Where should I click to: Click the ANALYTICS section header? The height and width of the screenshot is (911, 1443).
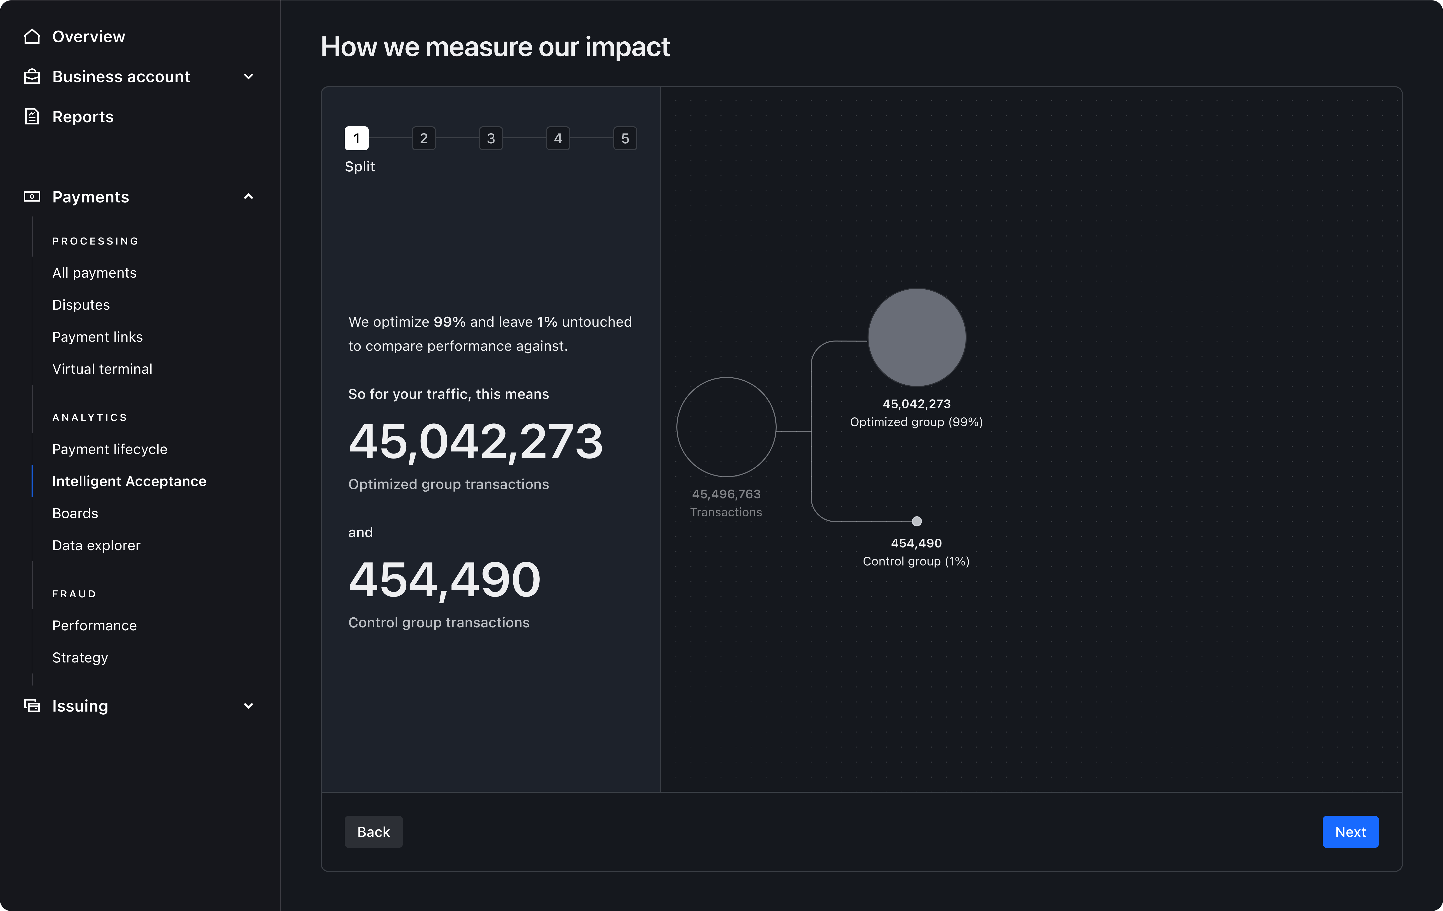(x=90, y=417)
